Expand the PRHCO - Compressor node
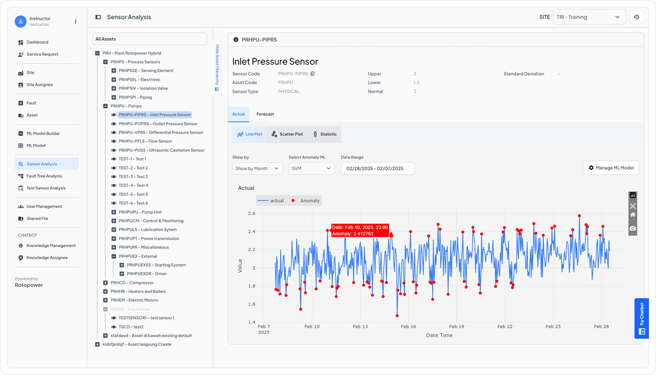 [x=106, y=283]
